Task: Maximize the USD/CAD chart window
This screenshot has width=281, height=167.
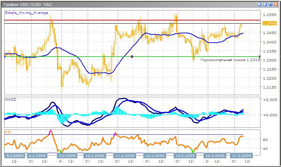Action: click(271, 5)
